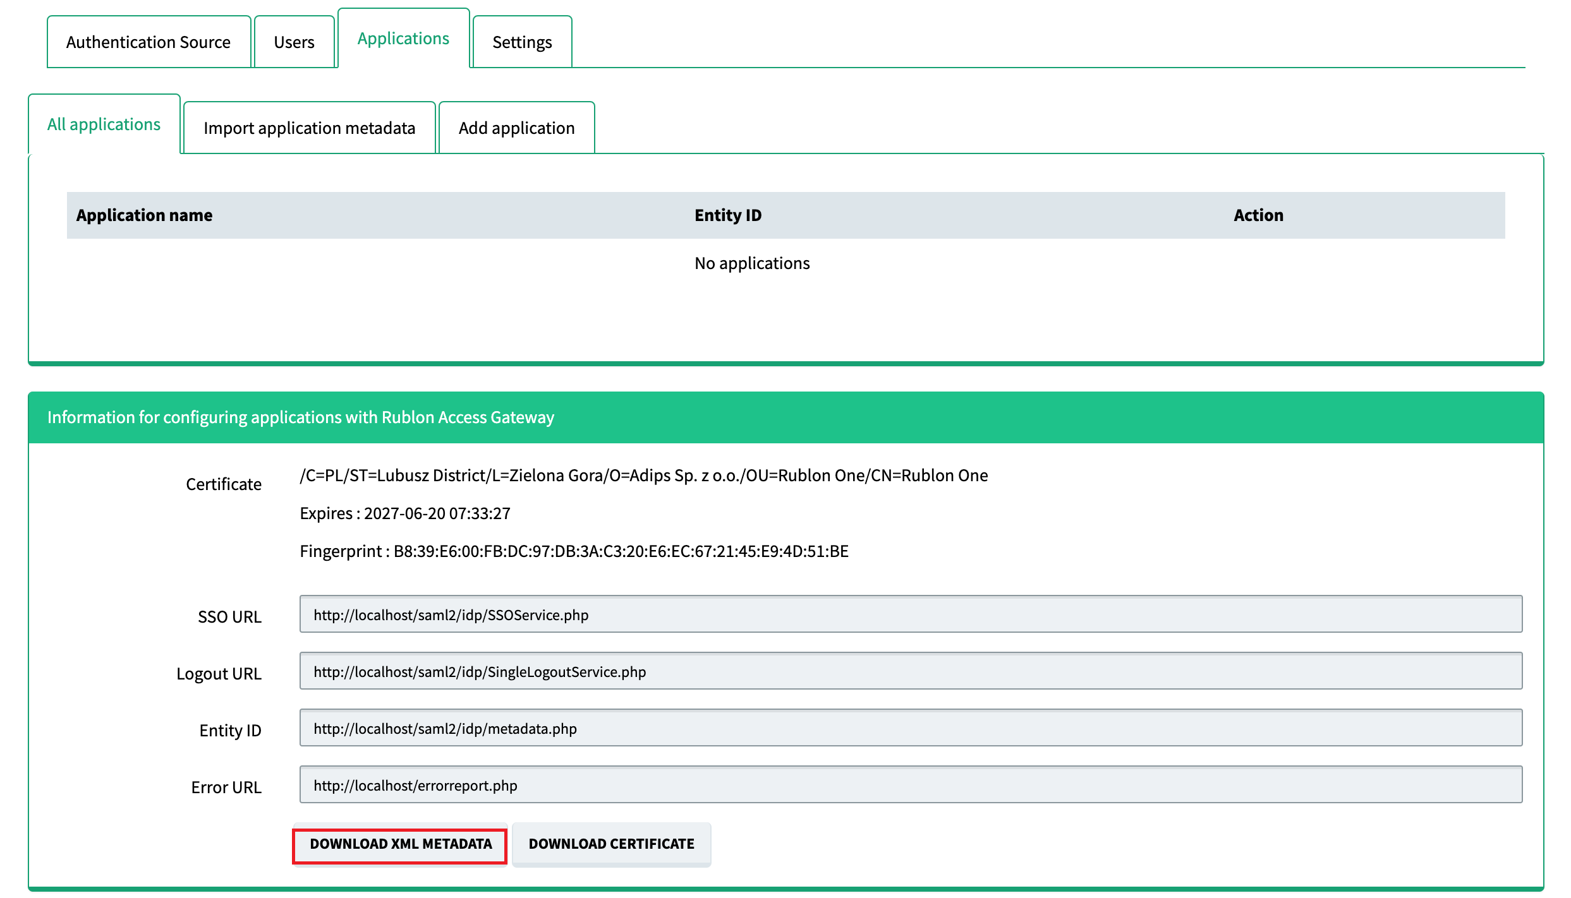Click the Logout URL field
The image size is (1571, 898).
click(x=910, y=671)
